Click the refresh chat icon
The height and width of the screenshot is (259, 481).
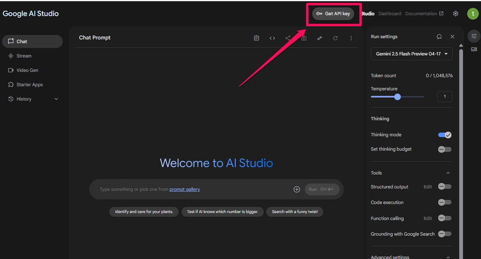[x=335, y=38]
